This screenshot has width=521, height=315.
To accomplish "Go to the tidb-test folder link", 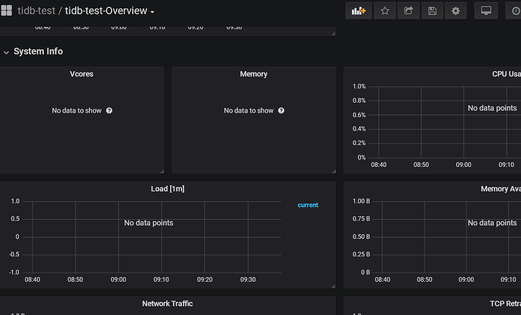I will 35,11.
